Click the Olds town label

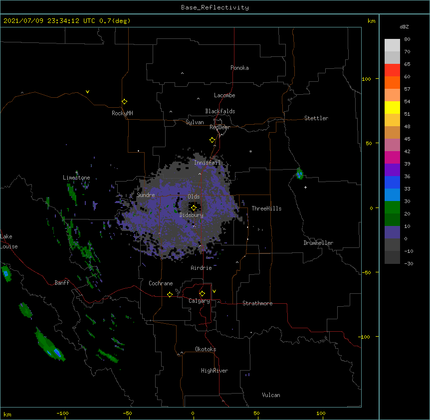pyautogui.click(x=194, y=197)
